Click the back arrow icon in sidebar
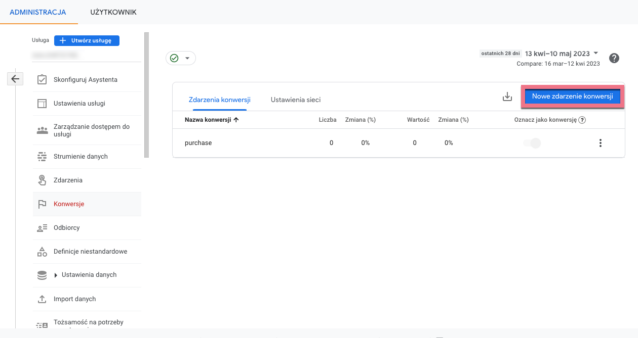This screenshot has width=638, height=338. coord(15,79)
